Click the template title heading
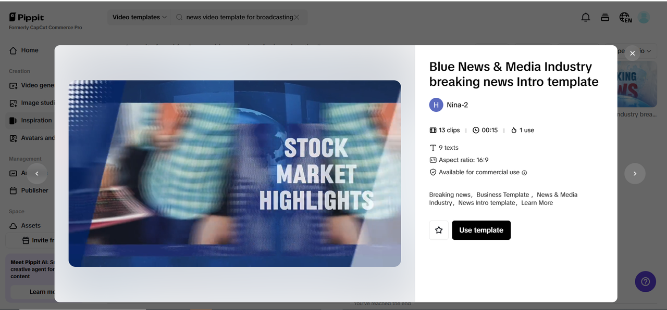Viewport: 667px width, 310px height. click(514, 74)
